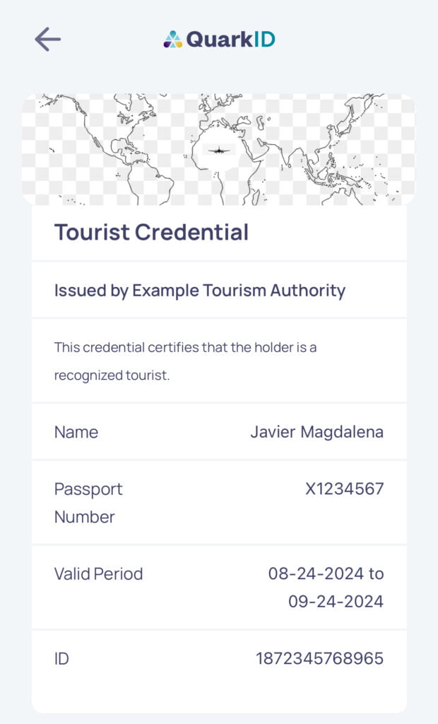Click the credential description text
438x724 pixels.
(190, 361)
